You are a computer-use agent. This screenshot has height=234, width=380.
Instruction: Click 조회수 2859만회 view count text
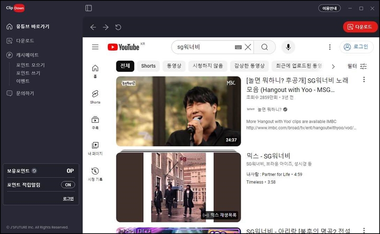pos(262,97)
